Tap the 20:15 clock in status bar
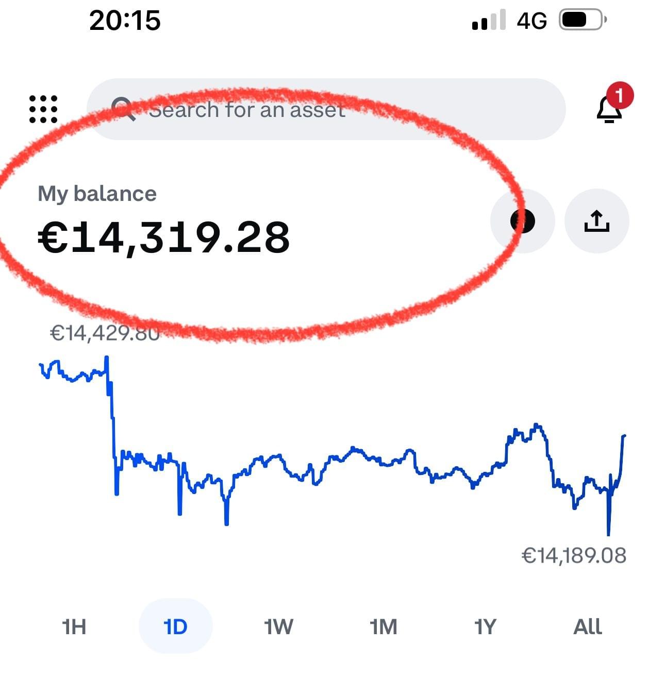 [x=125, y=21]
